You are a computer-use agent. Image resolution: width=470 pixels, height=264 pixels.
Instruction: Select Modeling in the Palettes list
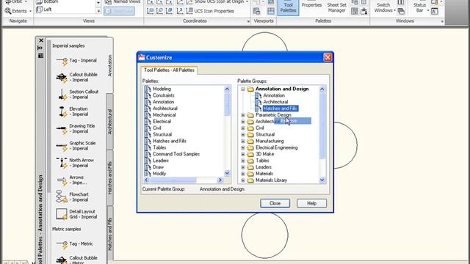point(162,89)
